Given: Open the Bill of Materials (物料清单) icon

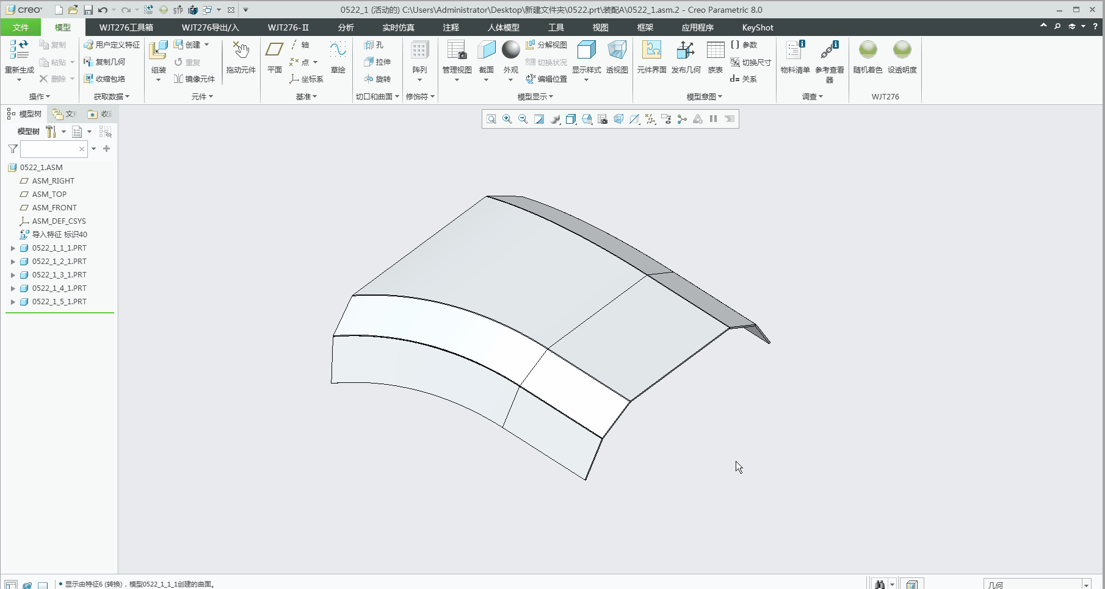Looking at the screenshot, I should coord(795,50).
